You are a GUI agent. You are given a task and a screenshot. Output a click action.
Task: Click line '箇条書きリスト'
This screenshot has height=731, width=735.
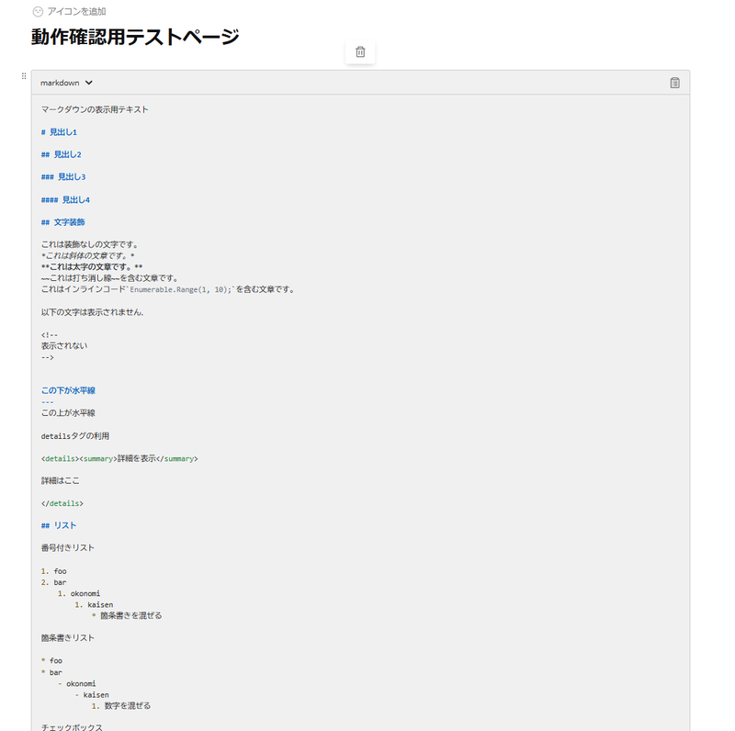coord(67,637)
